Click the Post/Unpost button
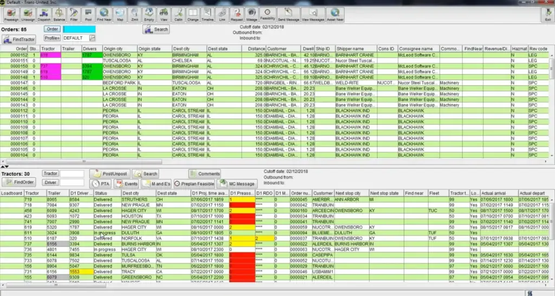Viewport: 555px width, 296px height. point(109,174)
